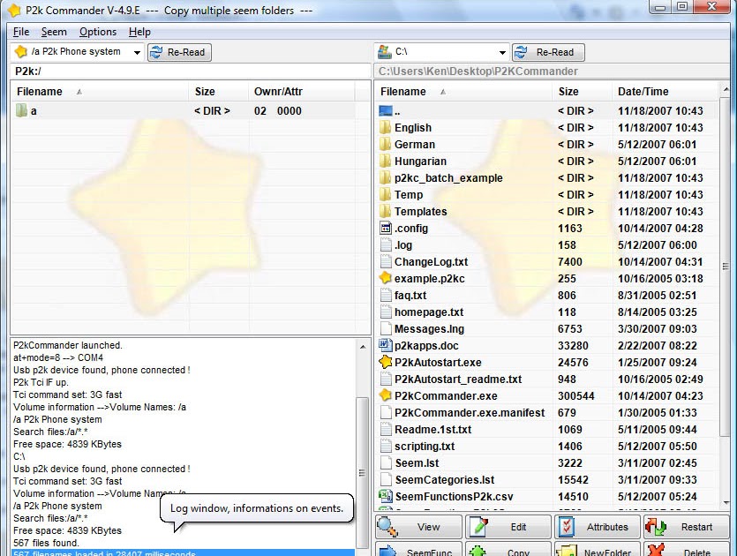Click the '567 files found.' log line
Image resolution: width=737 pixels, height=556 pixels.
(x=46, y=543)
